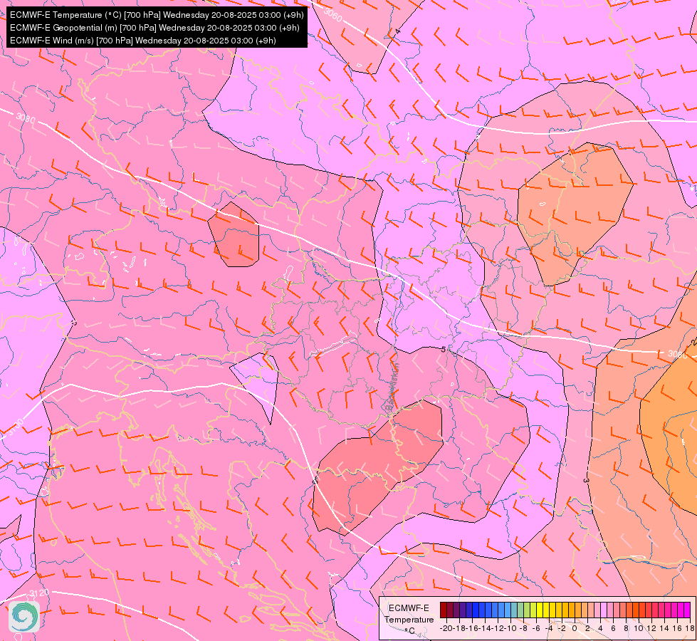Click the '-20' value on the temperature legend

446,628
